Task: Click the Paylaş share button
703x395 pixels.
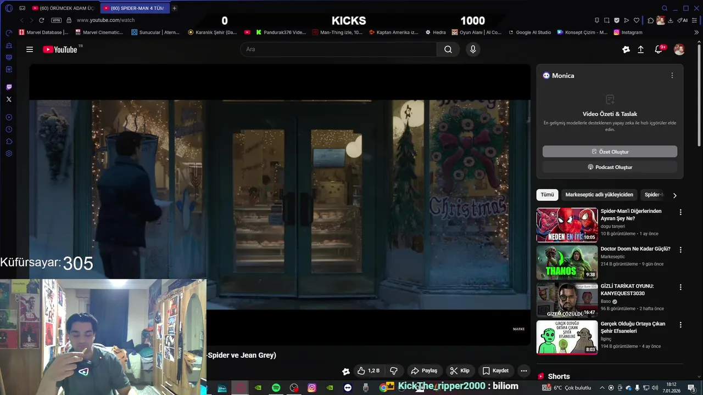Action: point(424,371)
